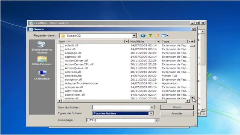Screen dimensions: 240x135
Task: Click the file icon beside adprovider.dll
Action: [x=62, y=95]
